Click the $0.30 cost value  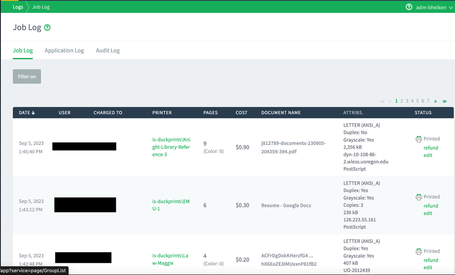click(242, 205)
